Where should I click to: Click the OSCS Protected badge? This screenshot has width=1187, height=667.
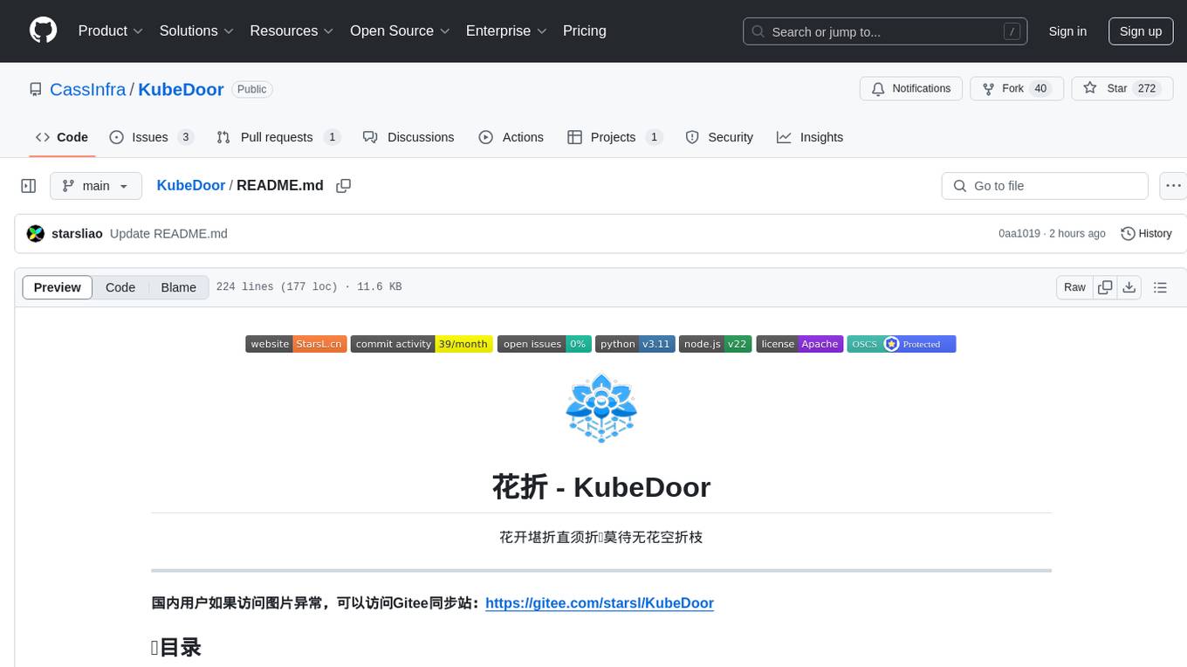pyautogui.click(x=902, y=344)
